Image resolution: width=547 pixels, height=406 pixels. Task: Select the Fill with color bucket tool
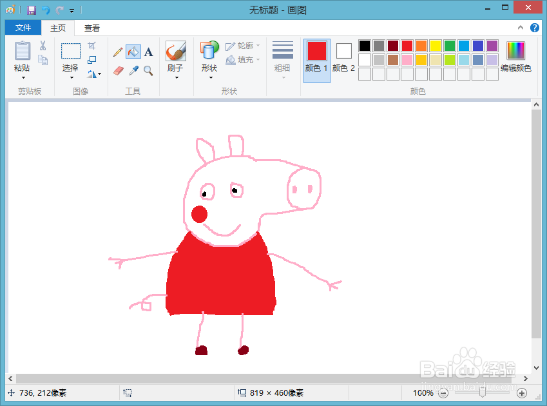coord(133,51)
